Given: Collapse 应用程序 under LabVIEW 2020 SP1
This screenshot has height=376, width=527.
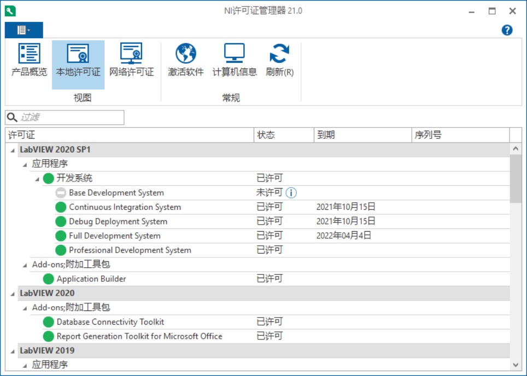Looking at the screenshot, I should click(x=25, y=164).
